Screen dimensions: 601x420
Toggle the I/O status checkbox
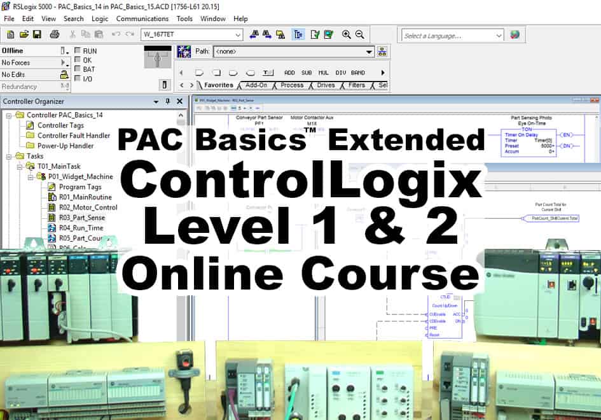coord(78,79)
